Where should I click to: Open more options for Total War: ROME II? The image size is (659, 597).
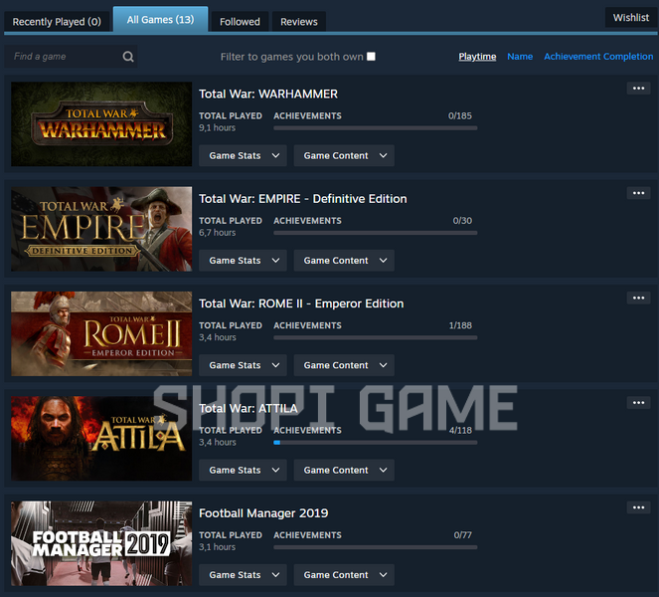pyautogui.click(x=638, y=298)
